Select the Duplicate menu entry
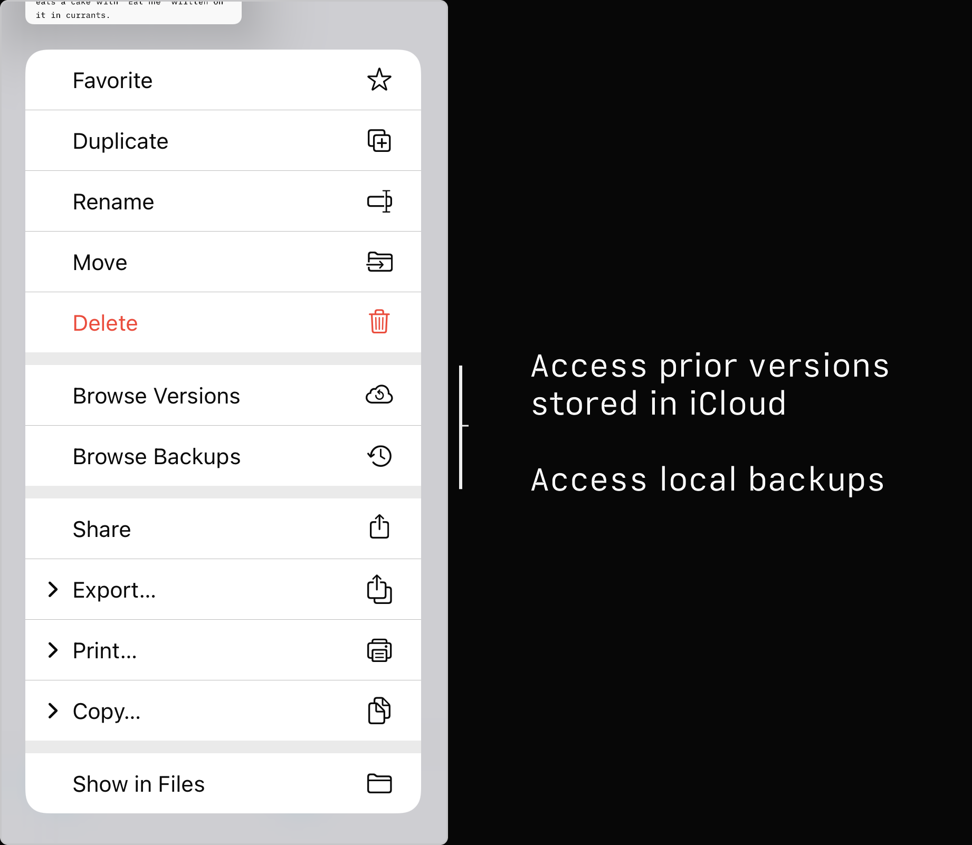This screenshot has height=845, width=972. coord(120,141)
